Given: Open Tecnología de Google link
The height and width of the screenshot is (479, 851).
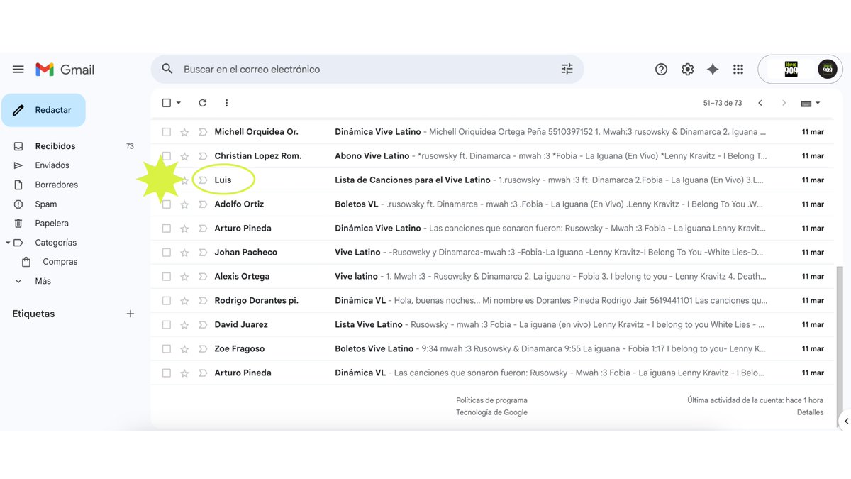Looking at the screenshot, I should (x=491, y=412).
